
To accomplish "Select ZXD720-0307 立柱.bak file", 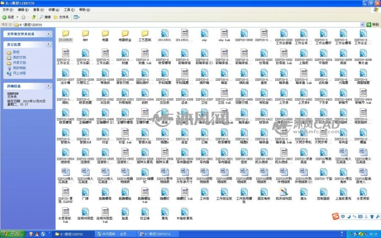I will click(x=224, y=97).
